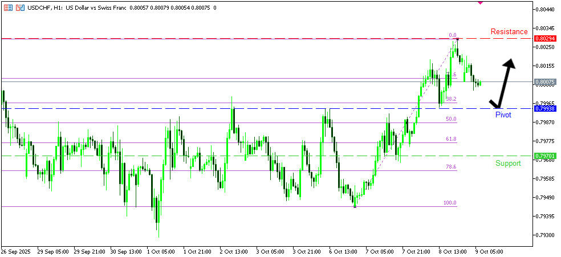Viewport: 561px width, 257px height.
Task: Click the green 0.79701 support price tag
Action: pyautogui.click(x=546, y=156)
